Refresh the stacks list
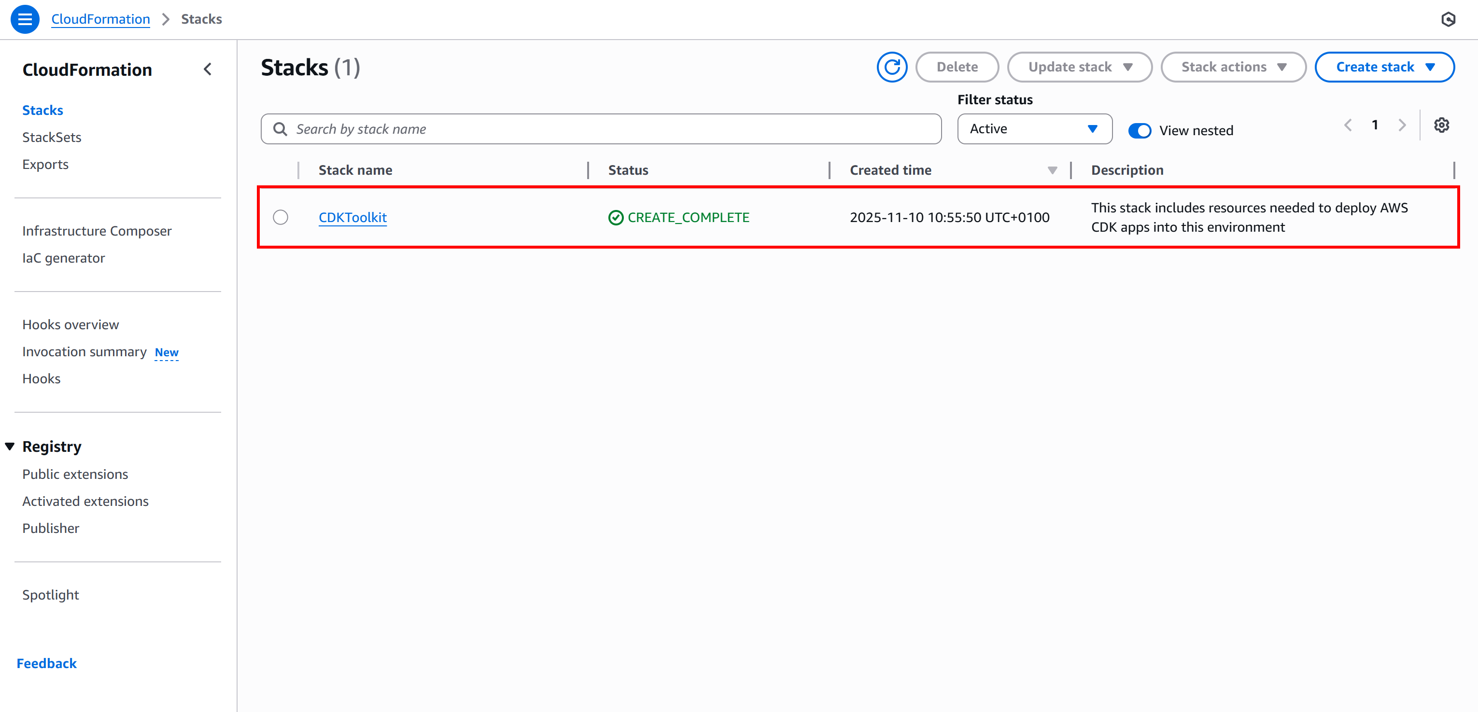Screen dimensions: 1478x712 pyautogui.click(x=892, y=67)
